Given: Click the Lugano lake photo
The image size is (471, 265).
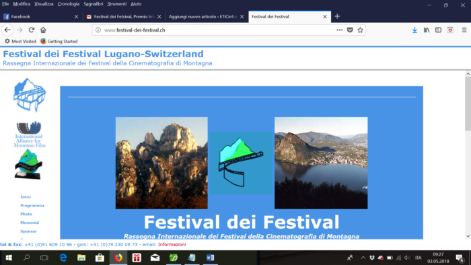Looking at the screenshot, I should pos(321,163).
